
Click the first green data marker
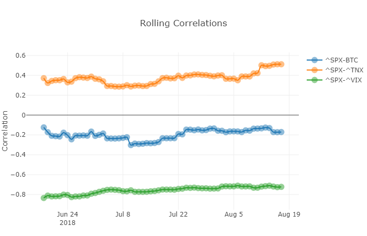tap(44, 198)
